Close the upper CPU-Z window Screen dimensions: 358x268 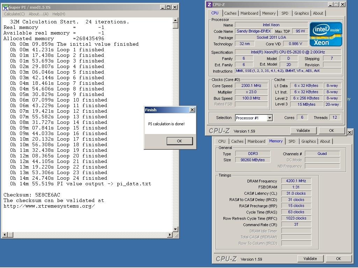[x=343, y=4]
